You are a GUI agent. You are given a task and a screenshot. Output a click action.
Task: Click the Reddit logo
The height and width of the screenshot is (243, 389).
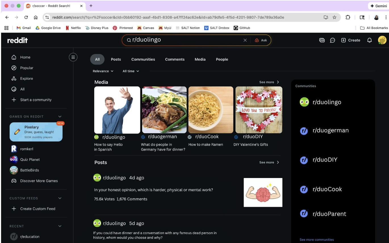click(18, 40)
